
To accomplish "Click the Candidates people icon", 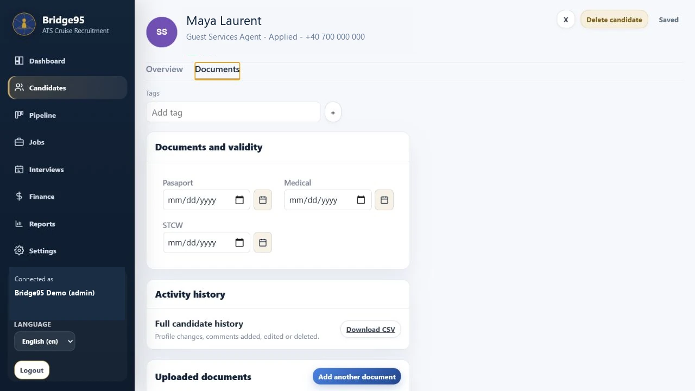I will click(x=19, y=87).
